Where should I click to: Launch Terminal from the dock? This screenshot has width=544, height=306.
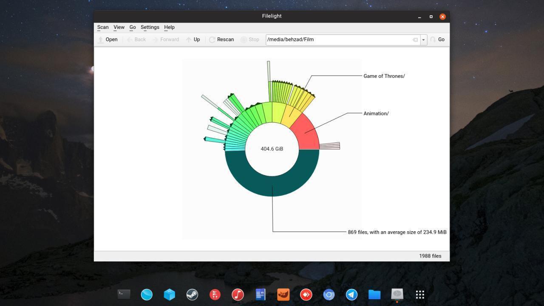point(124,294)
